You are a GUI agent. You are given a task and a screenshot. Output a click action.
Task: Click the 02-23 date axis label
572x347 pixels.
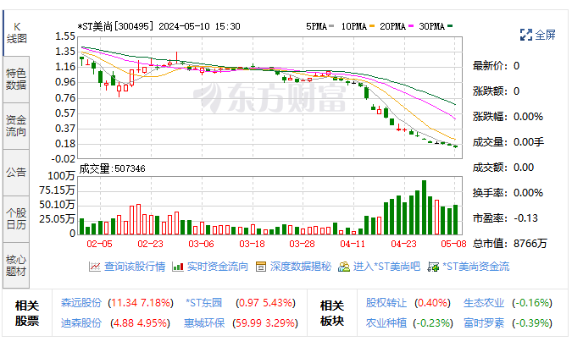[150, 244]
